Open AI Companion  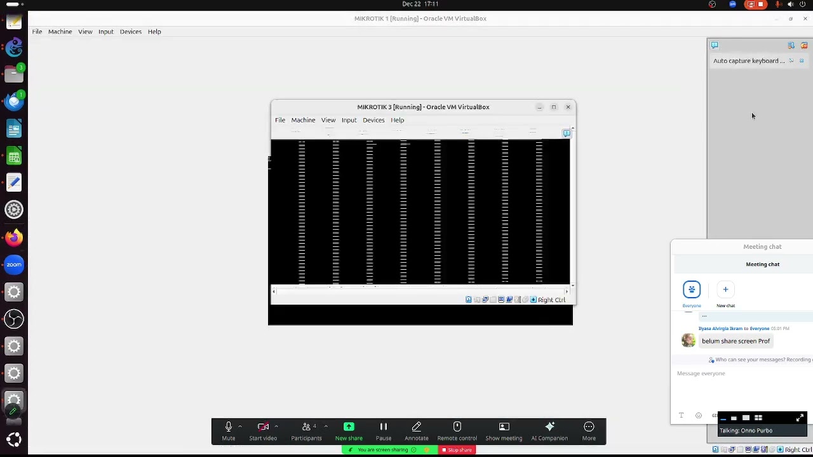pyautogui.click(x=549, y=431)
